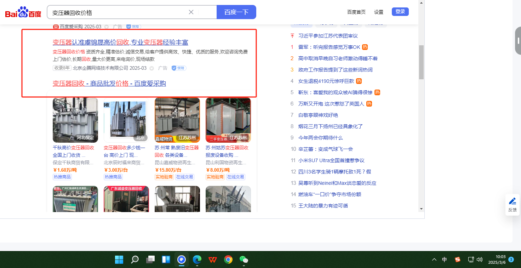Click 在线交易 tag under ¥8.00万/吨
Image resolution: width=521 pixels, height=268 pixels.
[235, 177]
